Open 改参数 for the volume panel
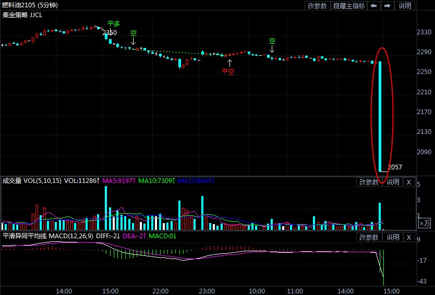 click(369, 182)
